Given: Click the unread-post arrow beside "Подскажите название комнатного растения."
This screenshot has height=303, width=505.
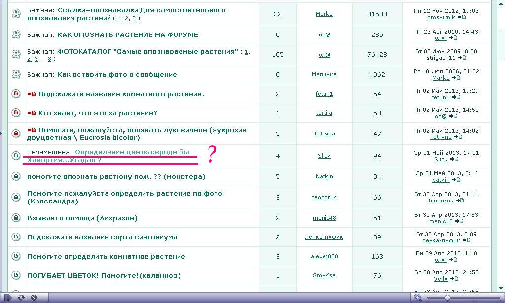Looking at the screenshot, I should pyautogui.click(x=32, y=94).
